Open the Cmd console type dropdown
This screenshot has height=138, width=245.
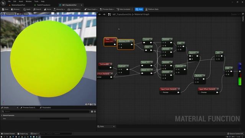point(35,134)
